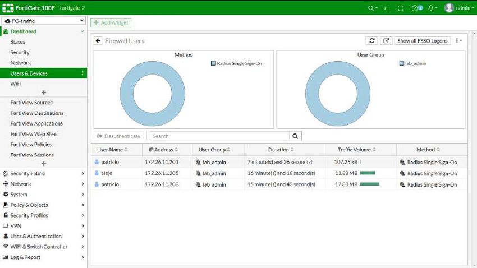Click the admin user avatar
This screenshot has height=268, width=477.
tap(449, 8)
